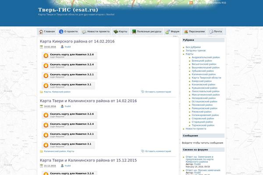Download Навител 3.1 map in 14.02.2016 Тверь post
263x175 pixels.
pyautogui.click(x=68, y=145)
